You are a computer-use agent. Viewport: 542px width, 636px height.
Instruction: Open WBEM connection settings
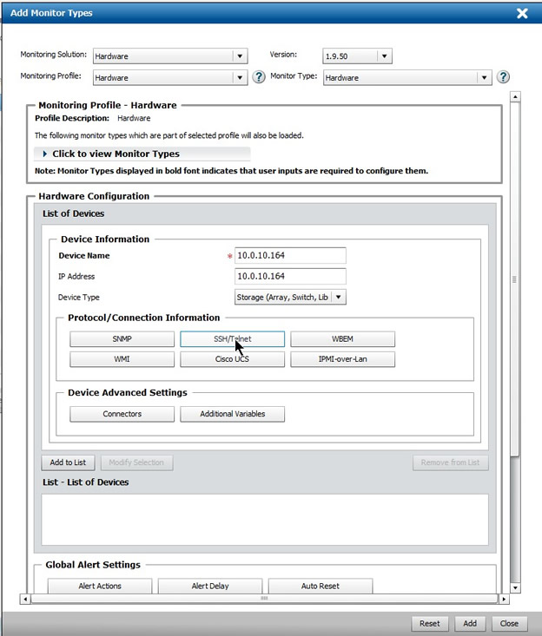342,339
